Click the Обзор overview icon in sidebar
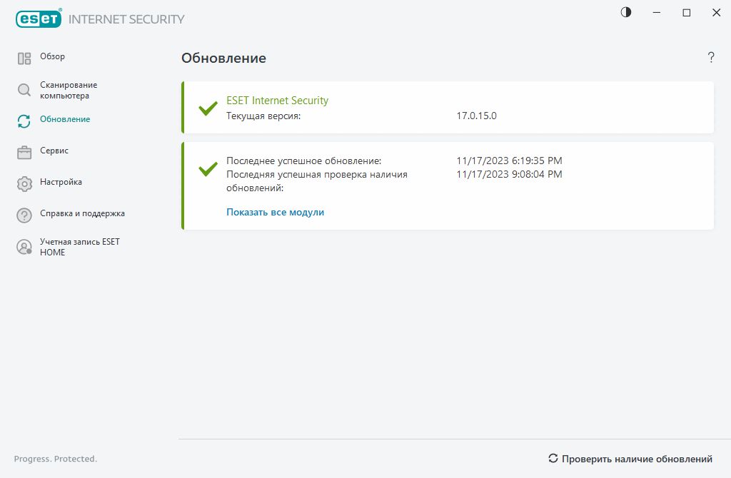The width and height of the screenshot is (731, 478). coord(24,59)
